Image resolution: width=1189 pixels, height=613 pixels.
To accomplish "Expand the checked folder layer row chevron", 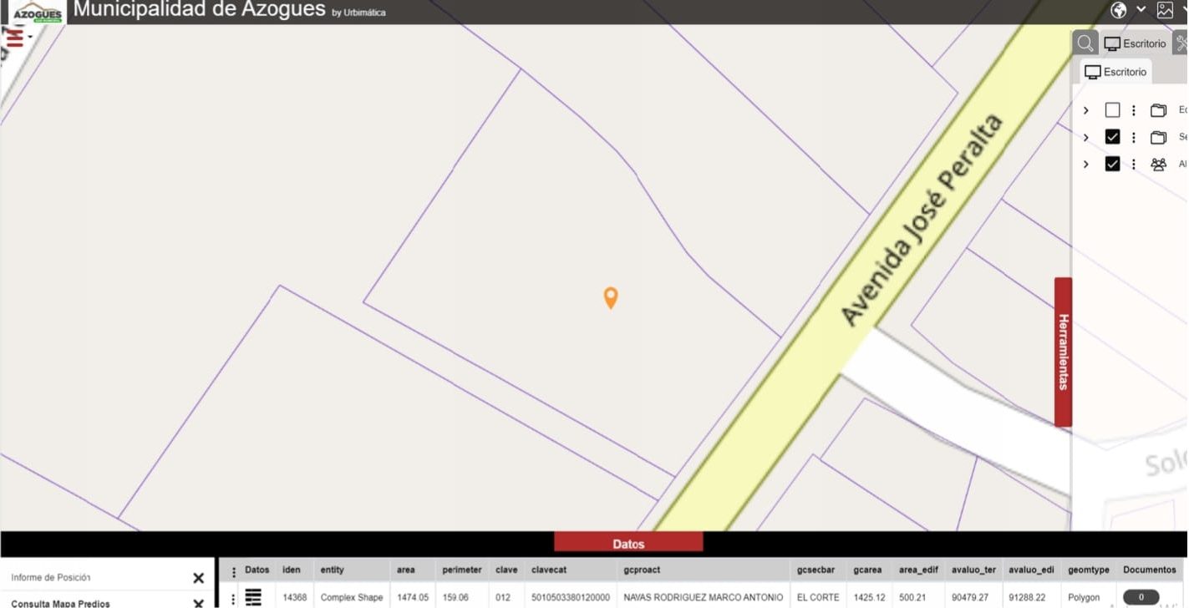I will click(1085, 137).
